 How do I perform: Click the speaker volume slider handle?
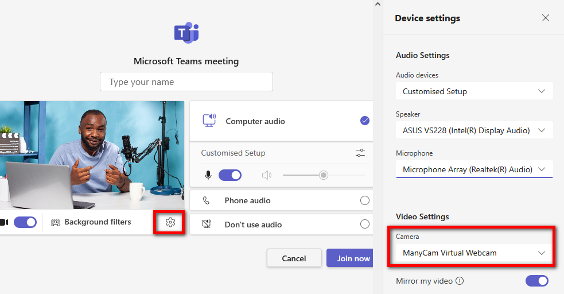click(x=324, y=175)
